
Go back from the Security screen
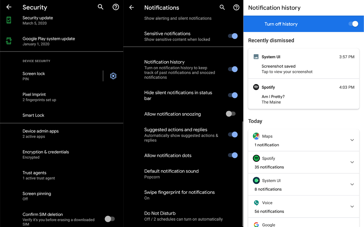coord(9,7)
